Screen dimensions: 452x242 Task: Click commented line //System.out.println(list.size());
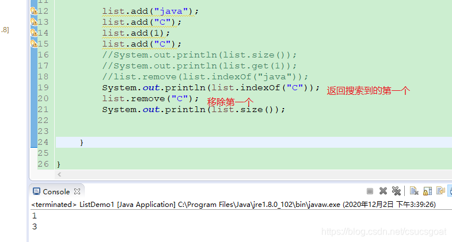click(x=199, y=55)
